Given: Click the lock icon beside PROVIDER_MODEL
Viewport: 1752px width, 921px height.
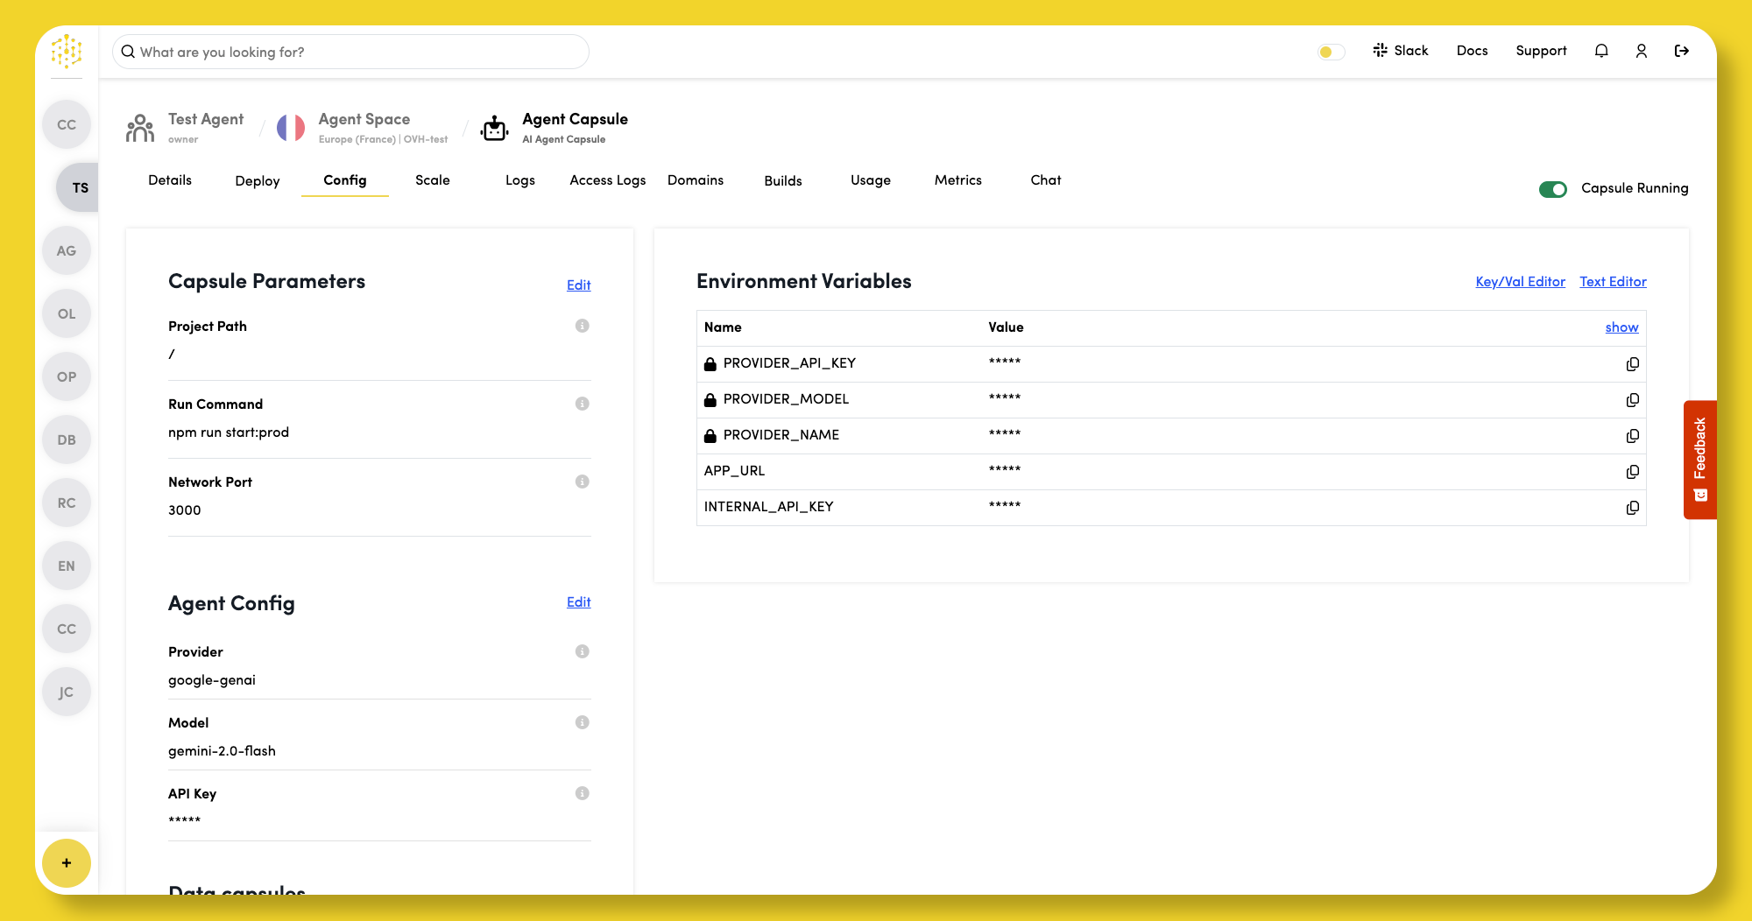Looking at the screenshot, I should [x=710, y=399].
